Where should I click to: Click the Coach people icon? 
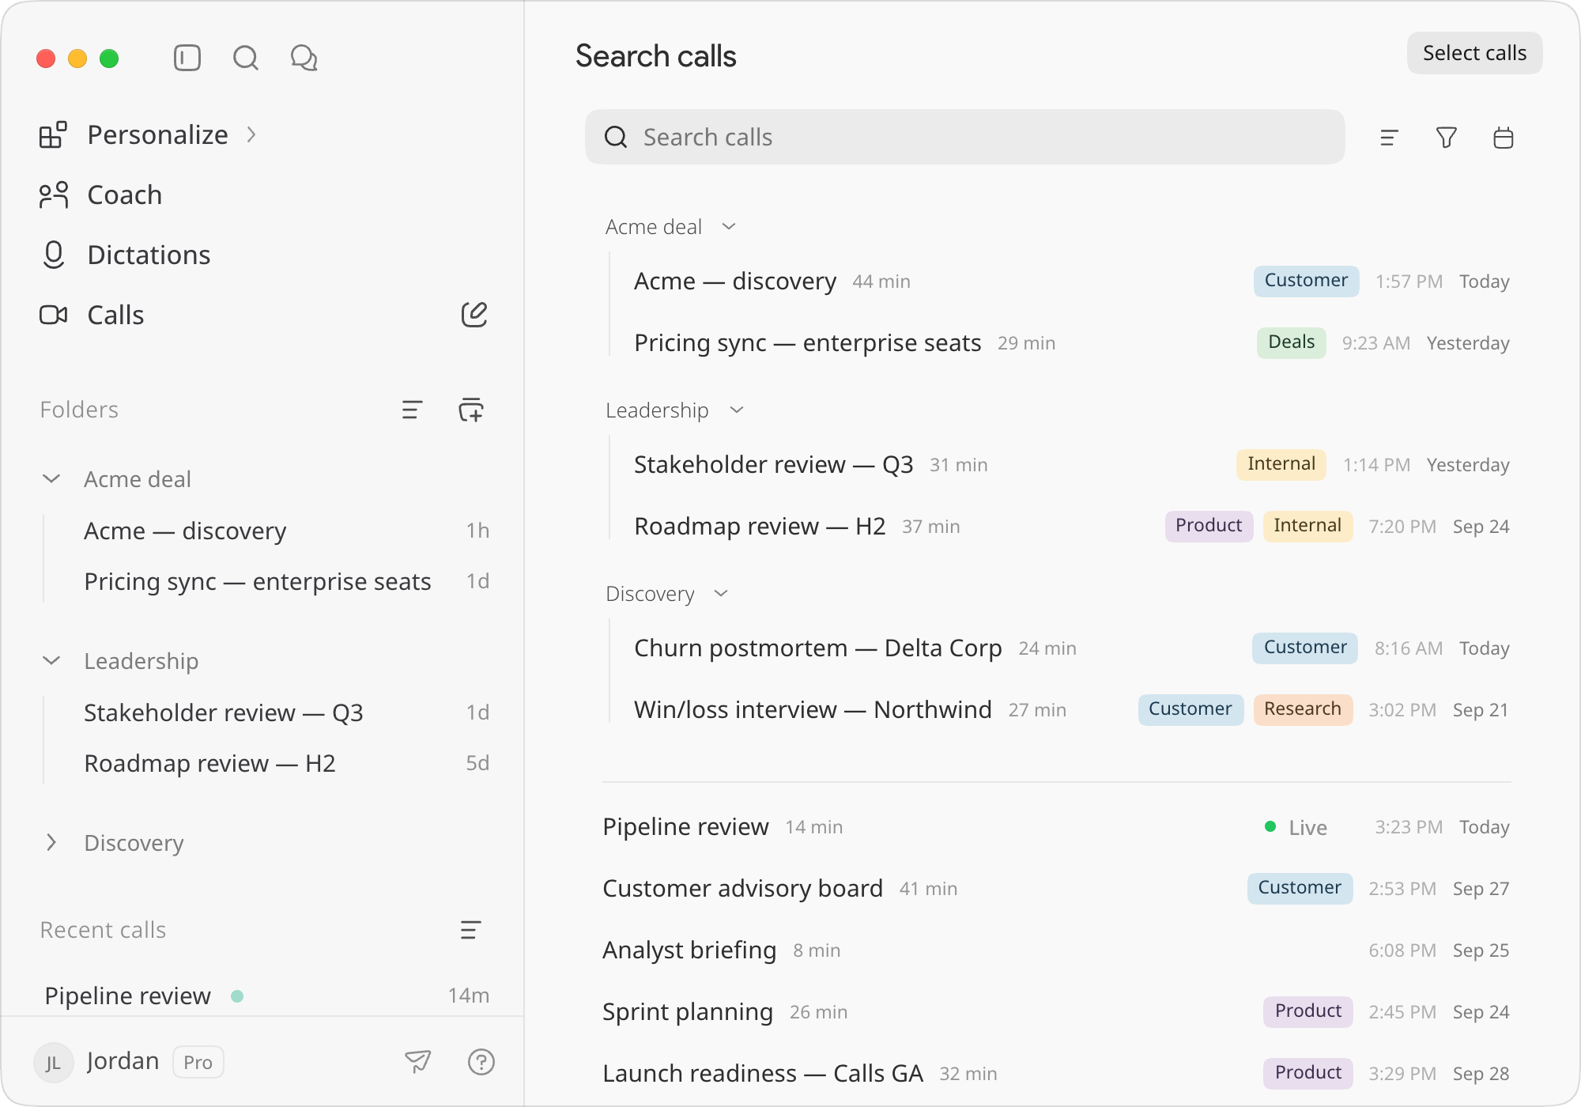[x=53, y=195]
